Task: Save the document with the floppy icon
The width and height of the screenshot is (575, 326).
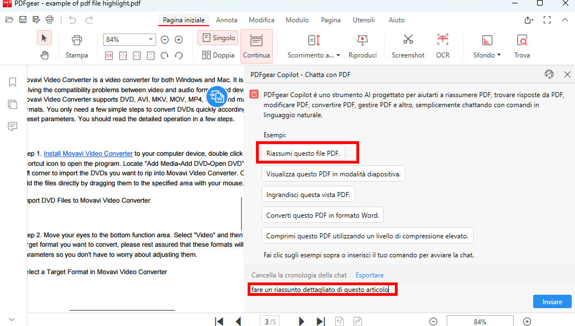Action: tap(23, 20)
